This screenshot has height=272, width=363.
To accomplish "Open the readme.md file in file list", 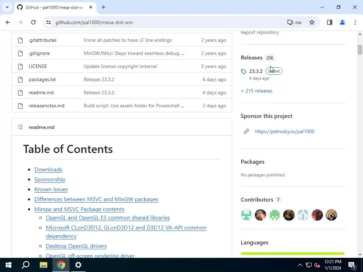I will click(x=41, y=92).
